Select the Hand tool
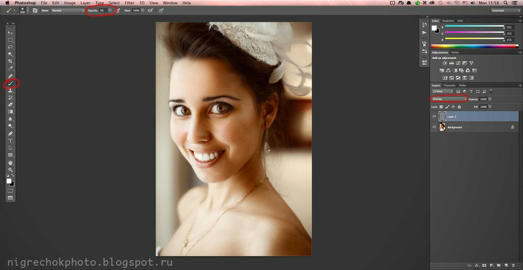This screenshot has height=270, width=523. (10, 163)
